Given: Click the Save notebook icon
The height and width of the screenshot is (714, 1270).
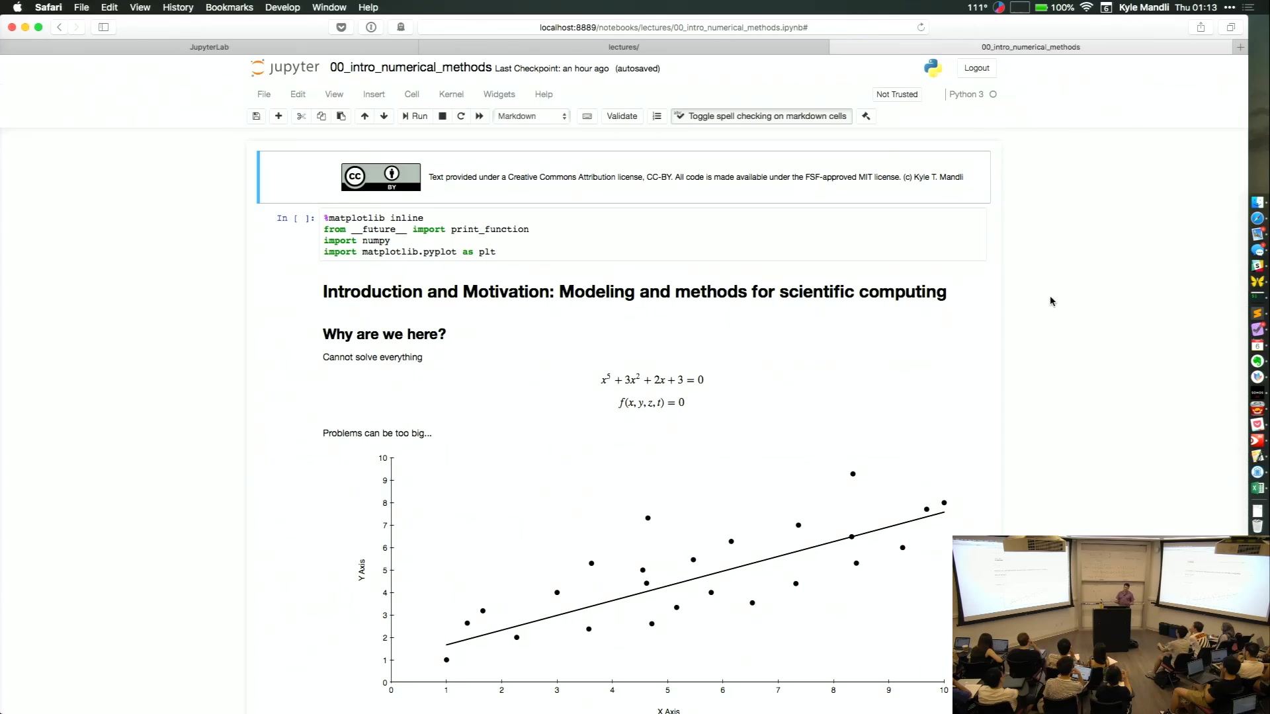Looking at the screenshot, I should pos(257,116).
